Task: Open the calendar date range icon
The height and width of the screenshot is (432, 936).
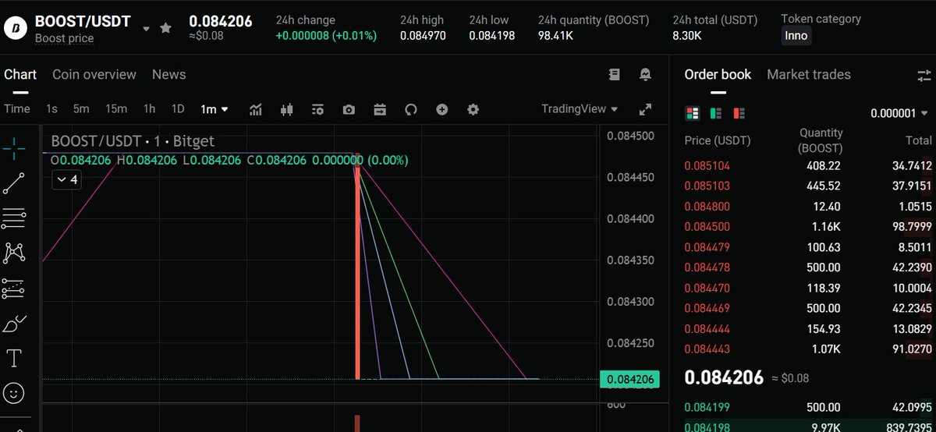Action: tap(380, 109)
